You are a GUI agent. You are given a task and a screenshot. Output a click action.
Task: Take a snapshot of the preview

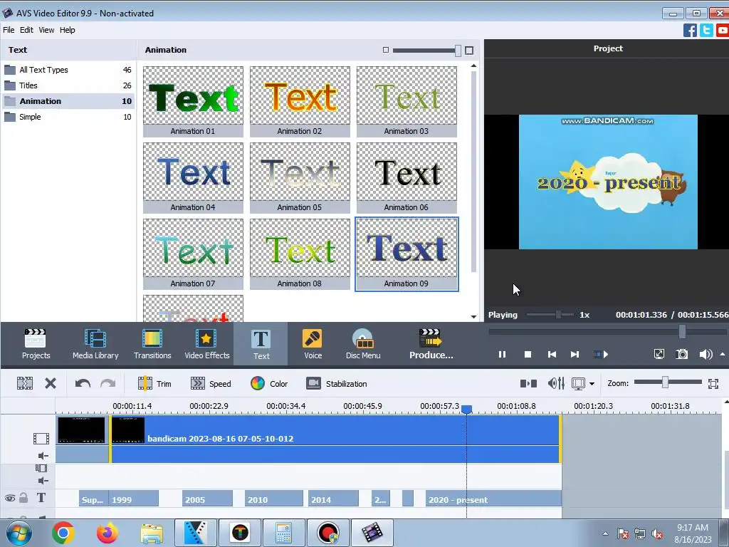[681, 355]
